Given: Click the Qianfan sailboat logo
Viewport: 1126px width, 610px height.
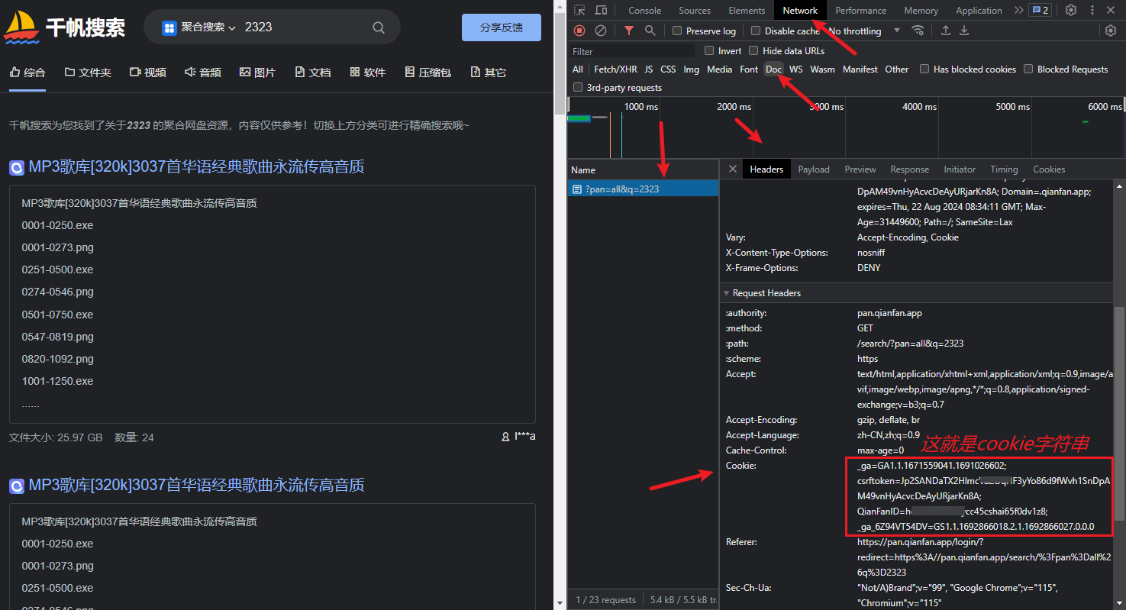Looking at the screenshot, I should coord(21,27).
